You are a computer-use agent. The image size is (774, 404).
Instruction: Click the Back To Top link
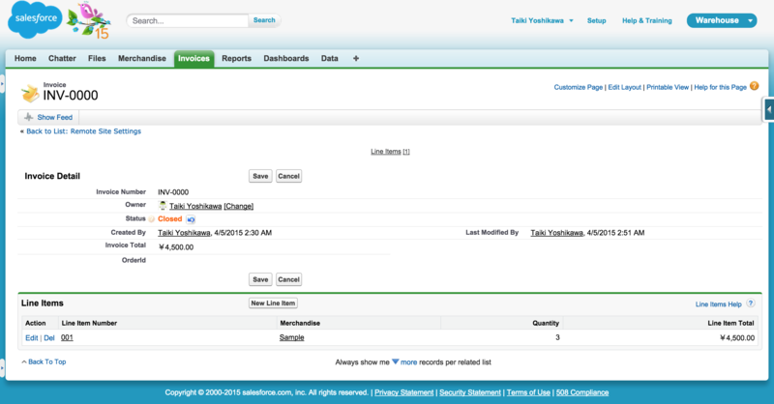[x=46, y=361]
